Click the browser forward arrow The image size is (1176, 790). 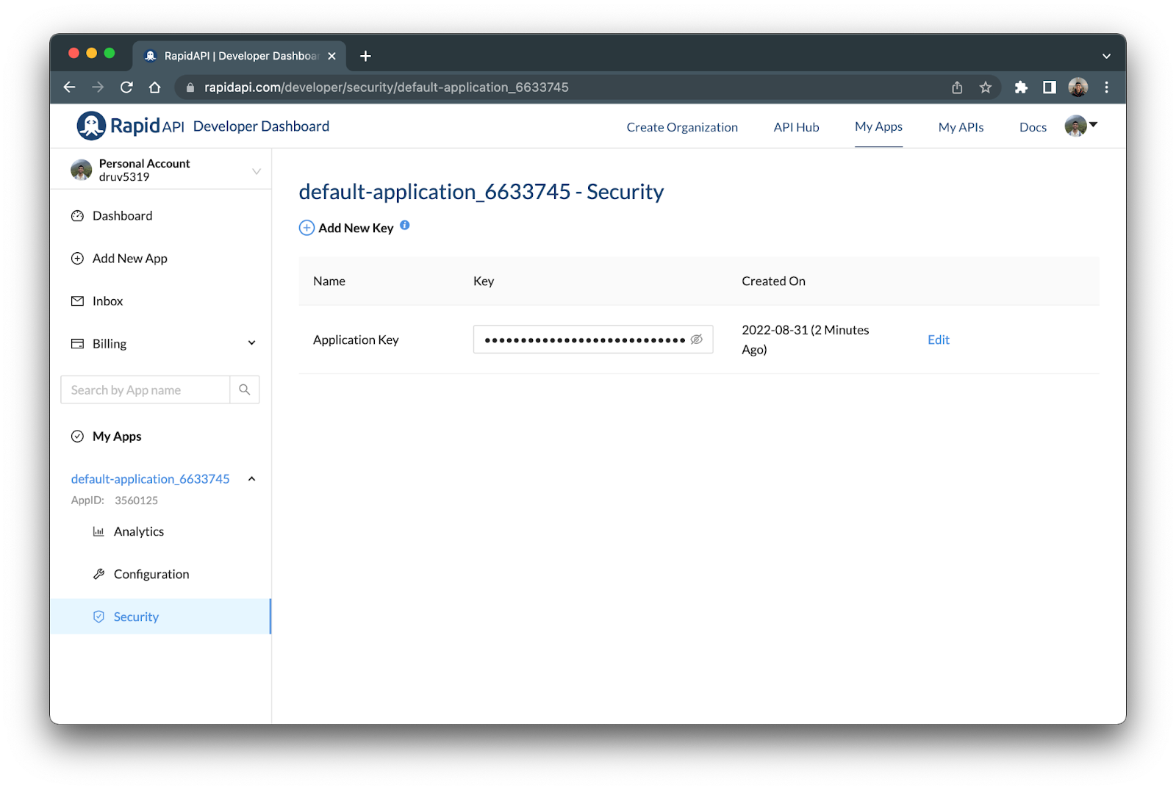pyautogui.click(x=98, y=87)
